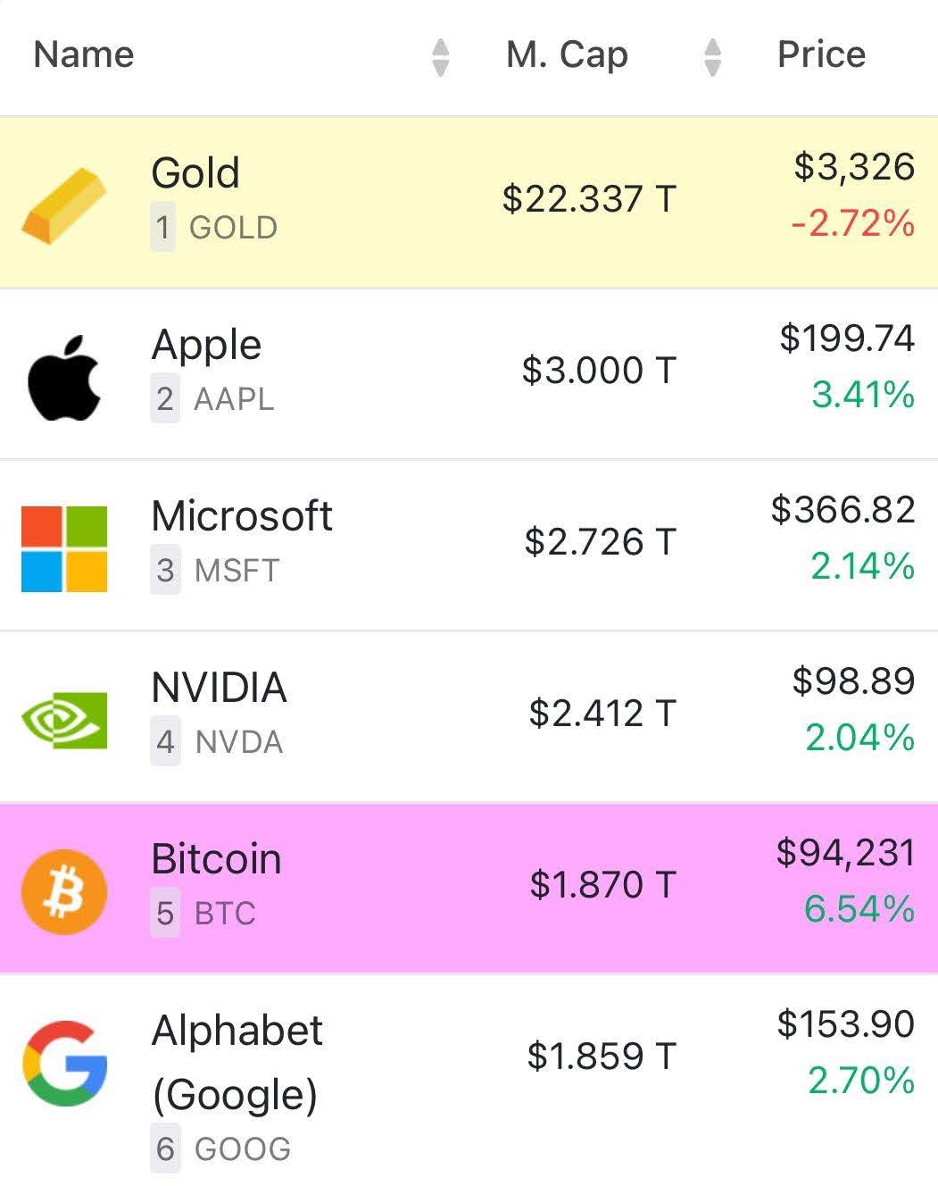Click the M. Cap column header
The image size is (938, 1186).
[567, 55]
